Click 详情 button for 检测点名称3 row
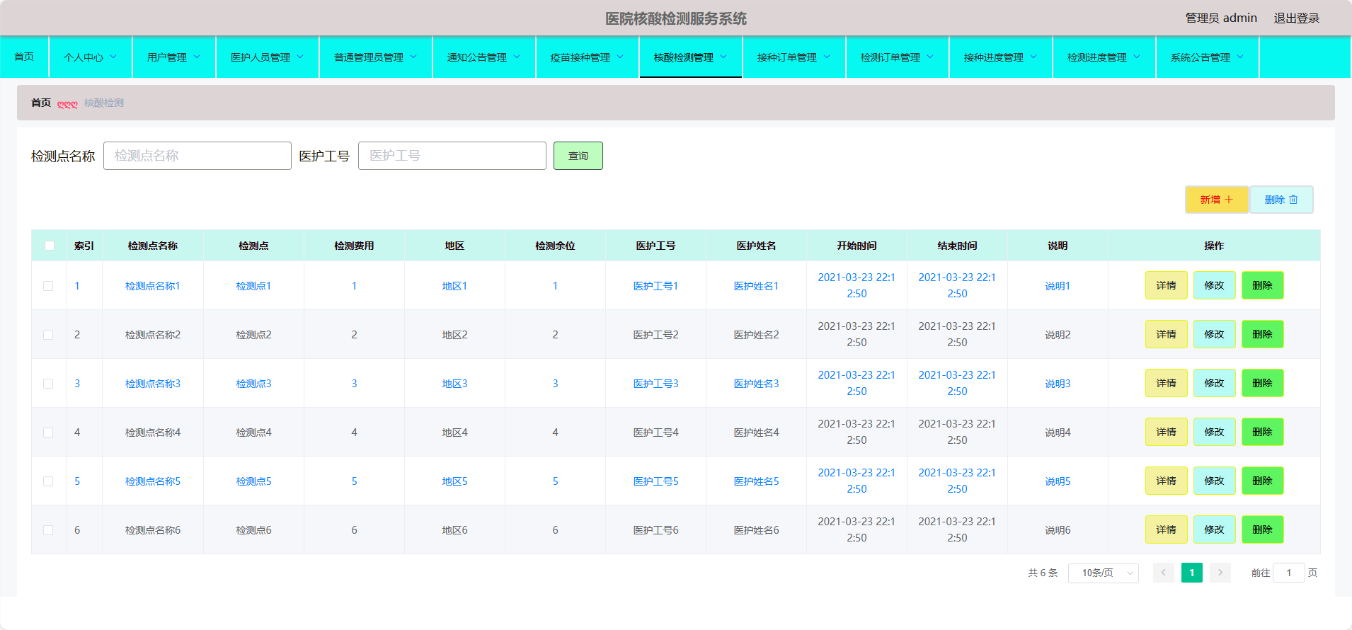1352x630 pixels. 1167,383
